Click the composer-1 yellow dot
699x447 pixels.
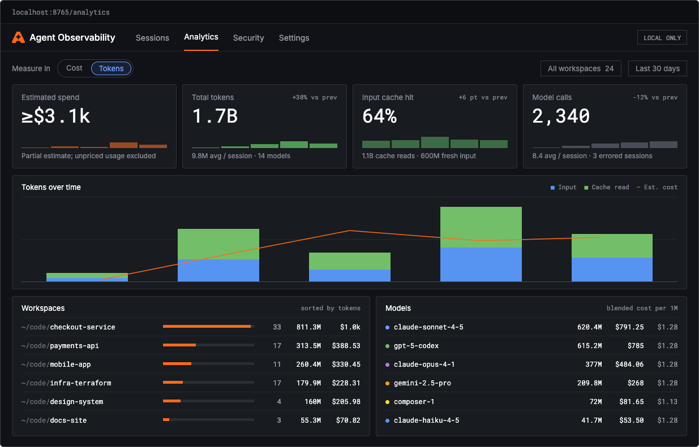pyautogui.click(x=387, y=402)
